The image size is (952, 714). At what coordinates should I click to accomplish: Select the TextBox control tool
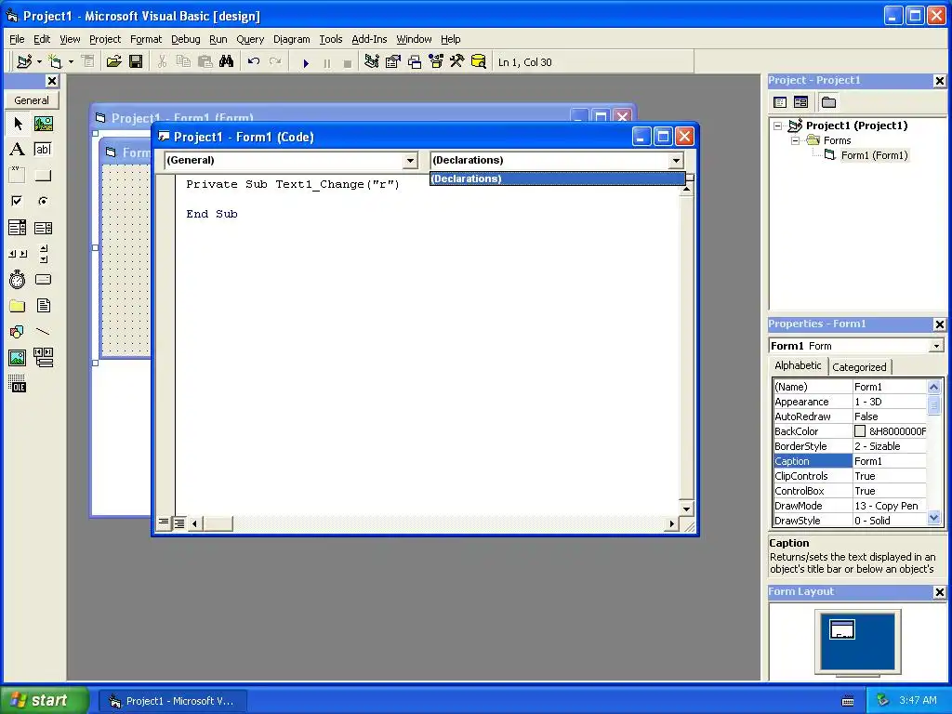43,150
